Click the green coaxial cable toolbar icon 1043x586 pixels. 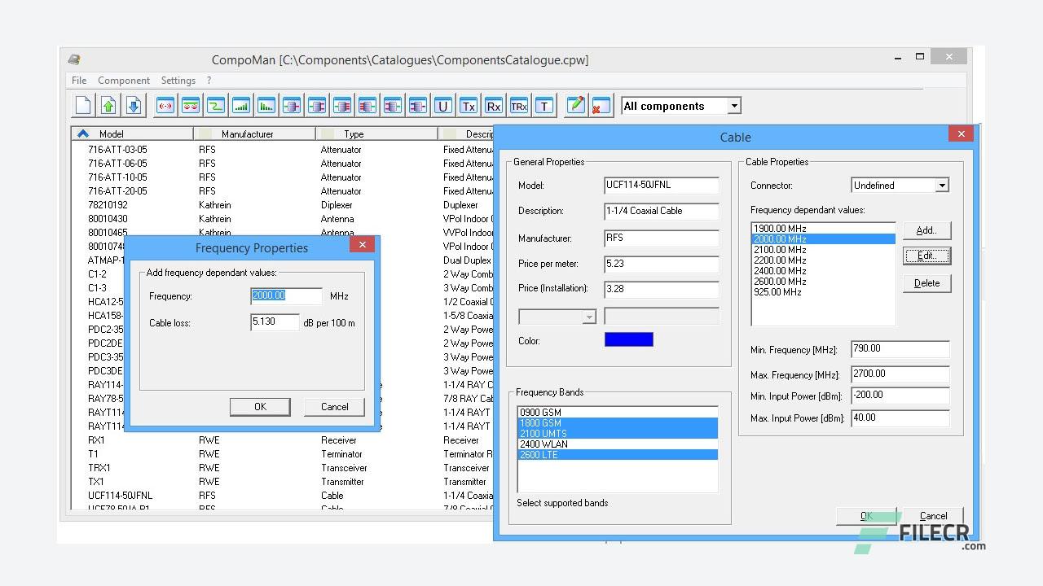click(216, 105)
